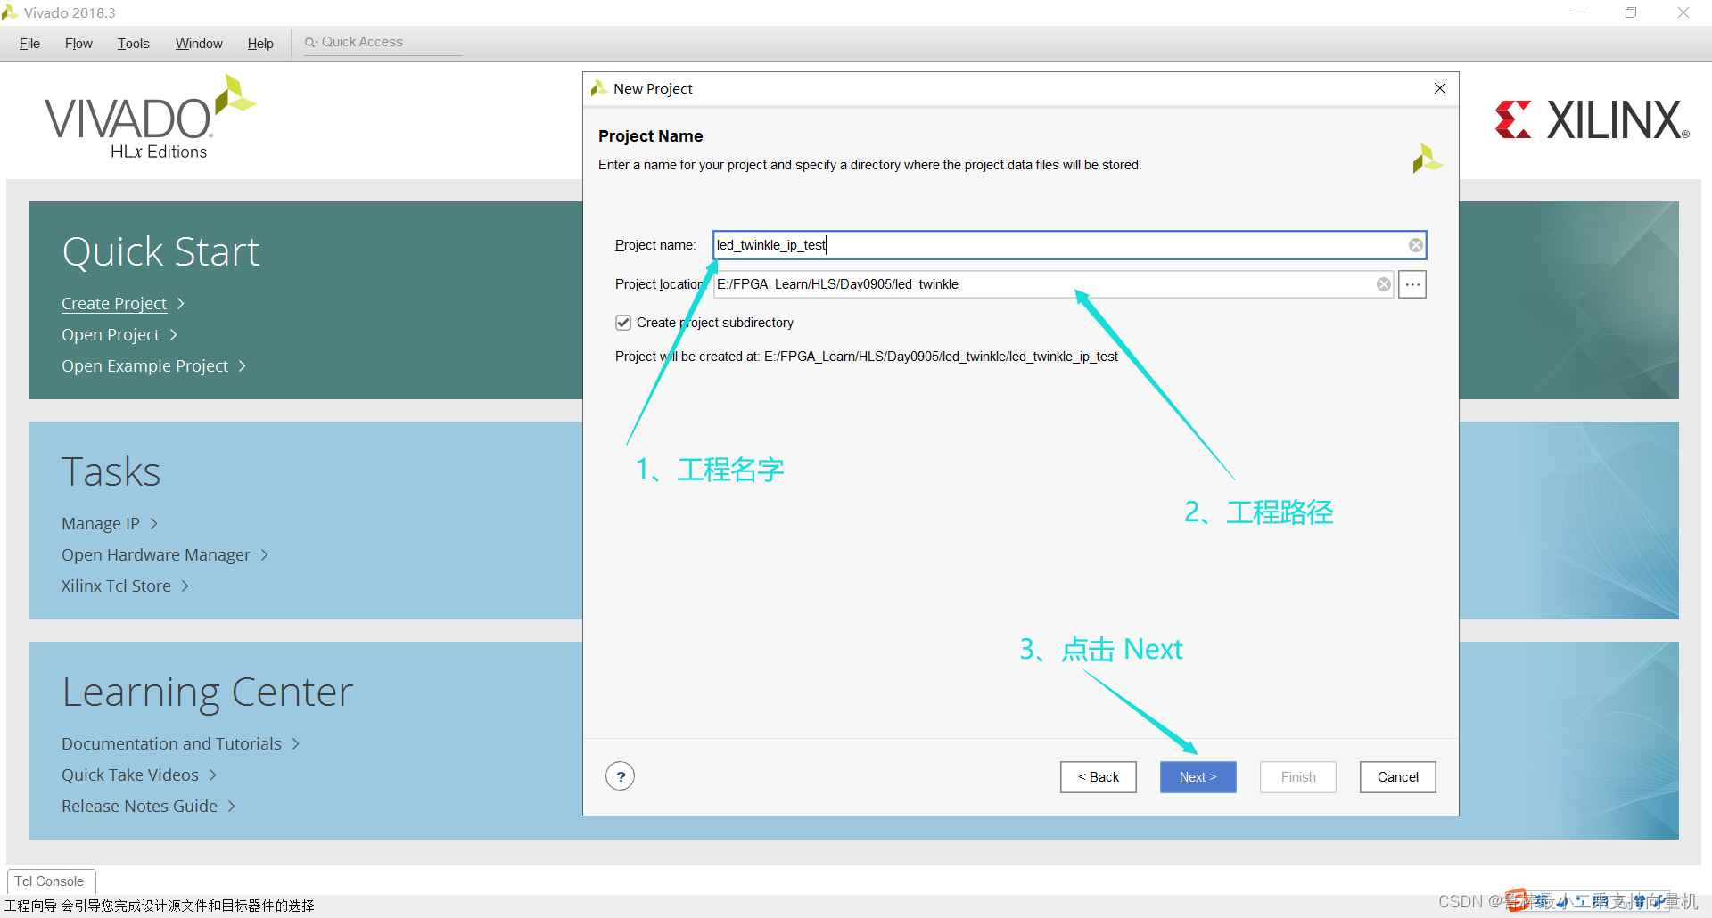The width and height of the screenshot is (1712, 918).
Task: Click the arrow next to Create Project
Action: point(181,304)
